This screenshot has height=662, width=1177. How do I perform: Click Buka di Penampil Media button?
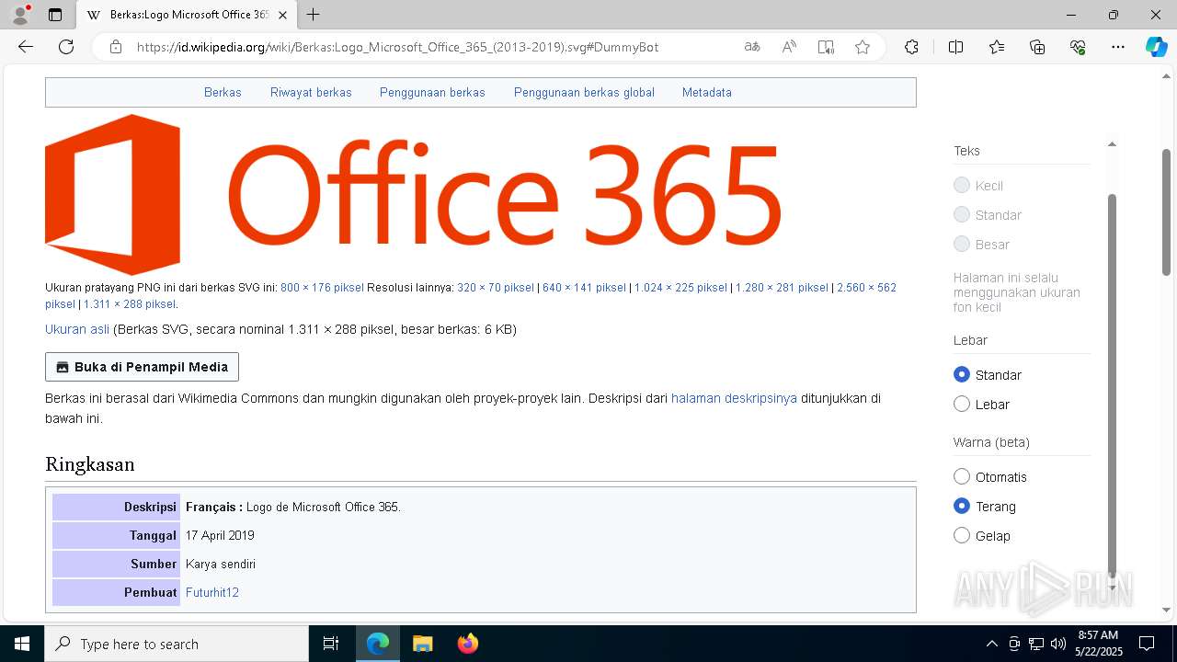[142, 367]
